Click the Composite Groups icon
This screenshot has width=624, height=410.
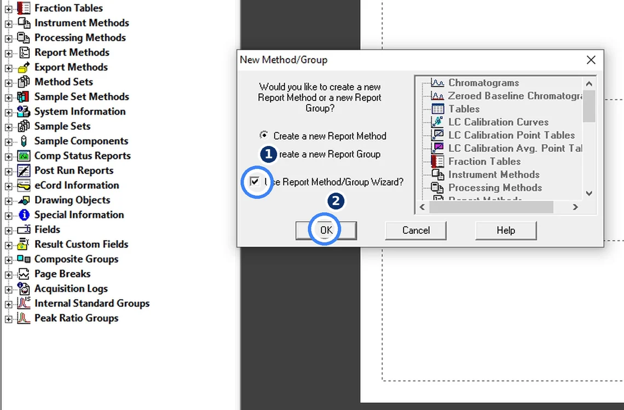(24, 259)
